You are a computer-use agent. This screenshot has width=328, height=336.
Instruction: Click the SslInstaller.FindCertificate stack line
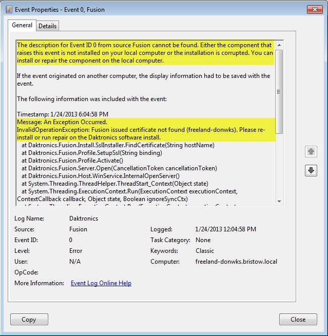pos(118,145)
